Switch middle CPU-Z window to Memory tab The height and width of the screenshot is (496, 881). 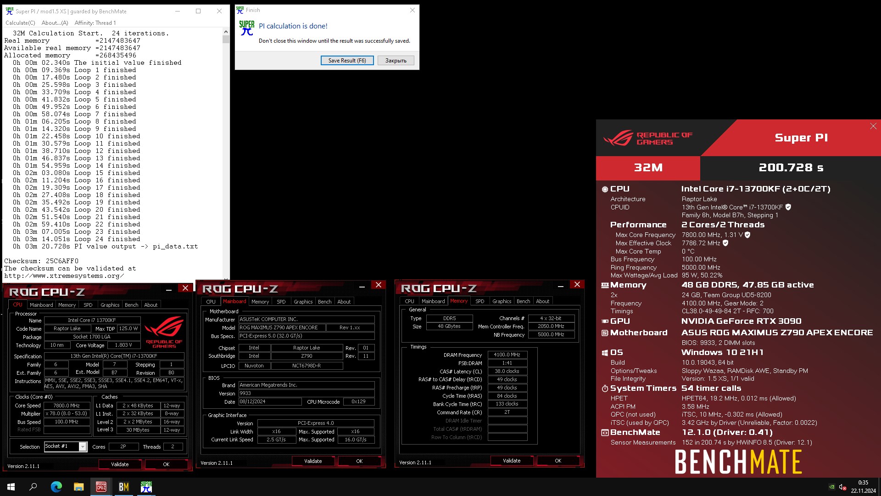(260, 302)
